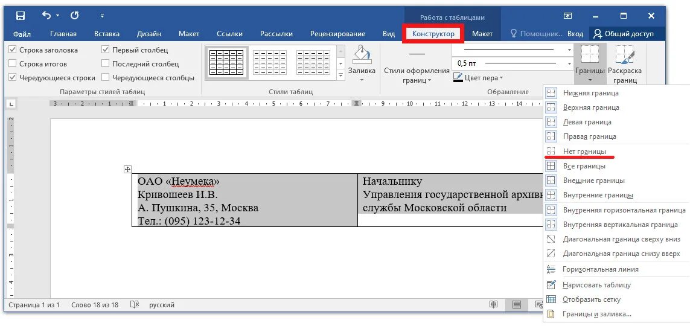The width and height of the screenshot is (690, 326).
Task: Apply Внутренняя горизонтальная граница
Action: tap(616, 210)
